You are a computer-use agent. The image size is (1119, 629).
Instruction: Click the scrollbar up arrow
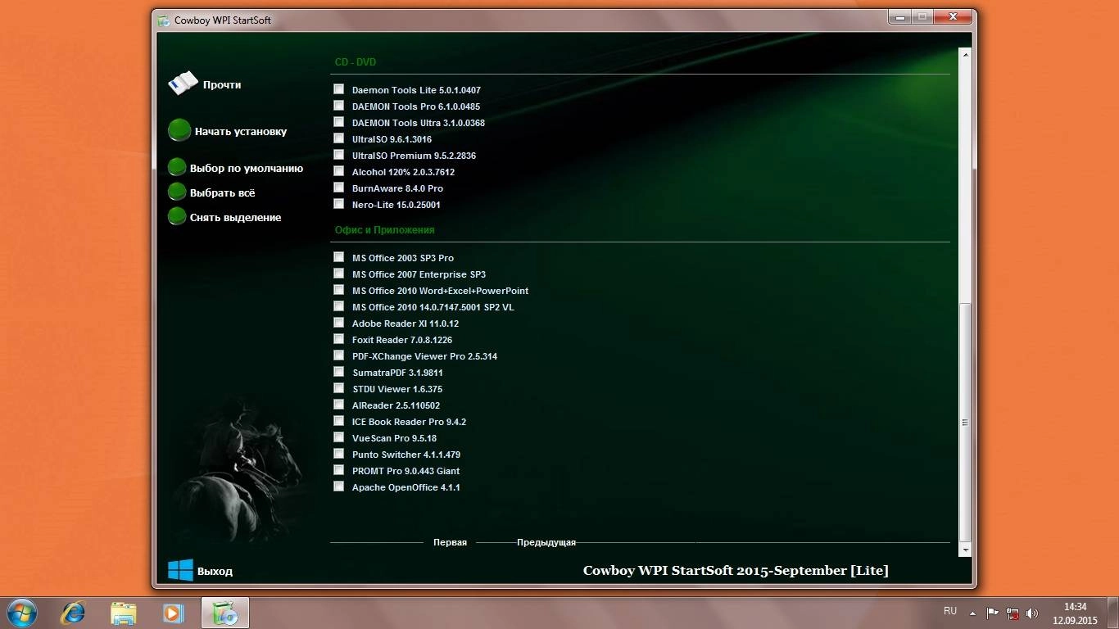point(965,54)
